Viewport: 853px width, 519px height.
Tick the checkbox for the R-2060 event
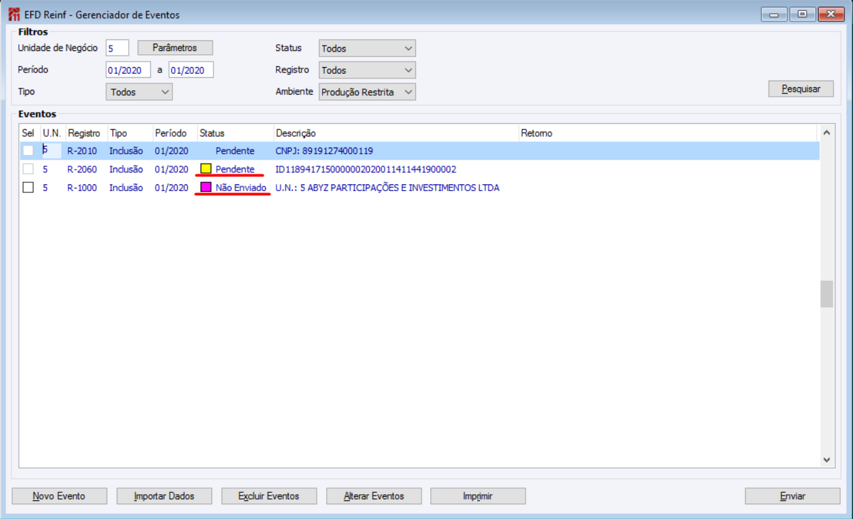click(28, 169)
